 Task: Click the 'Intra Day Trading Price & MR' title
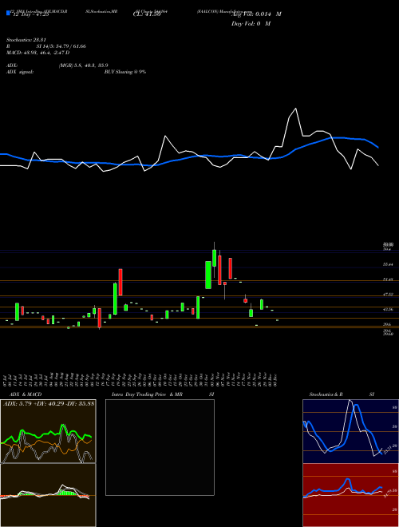[147, 394]
